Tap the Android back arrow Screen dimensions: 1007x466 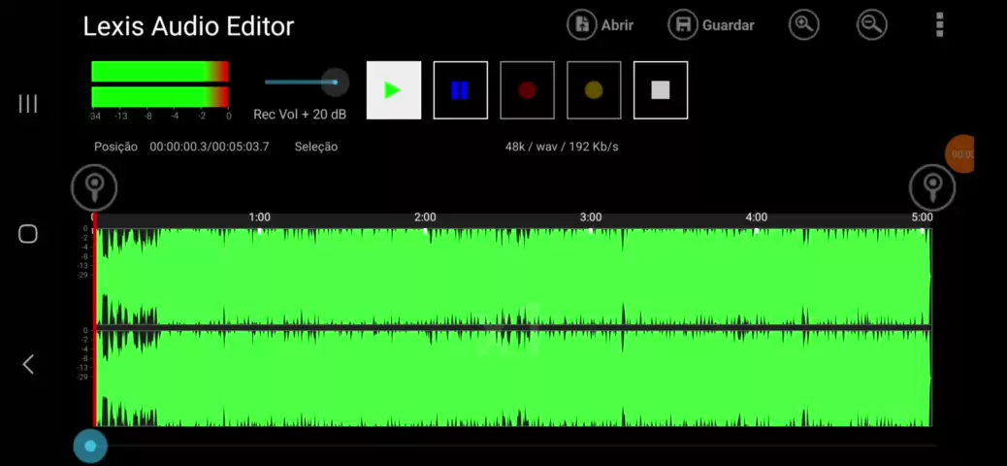click(x=27, y=364)
